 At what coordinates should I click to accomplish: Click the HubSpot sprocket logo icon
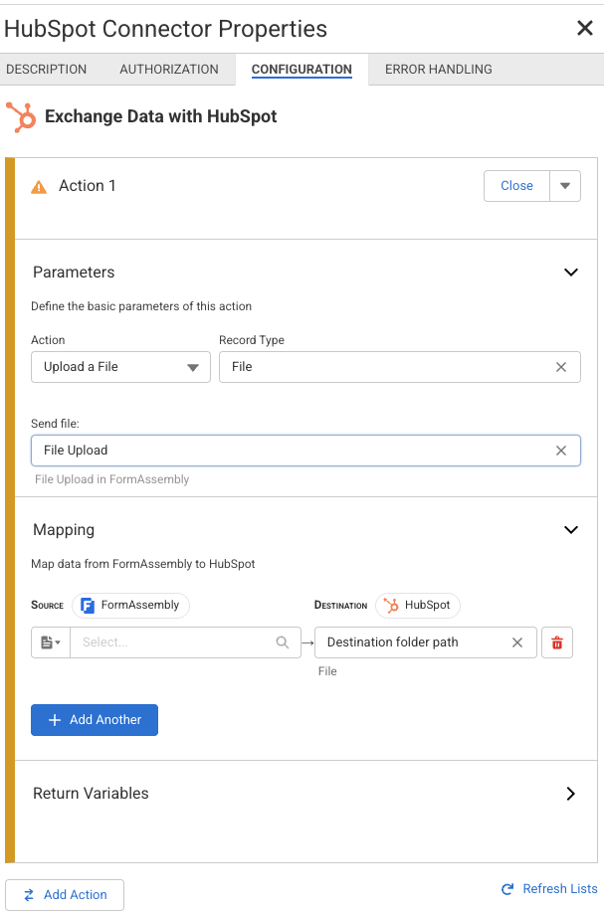click(20, 117)
